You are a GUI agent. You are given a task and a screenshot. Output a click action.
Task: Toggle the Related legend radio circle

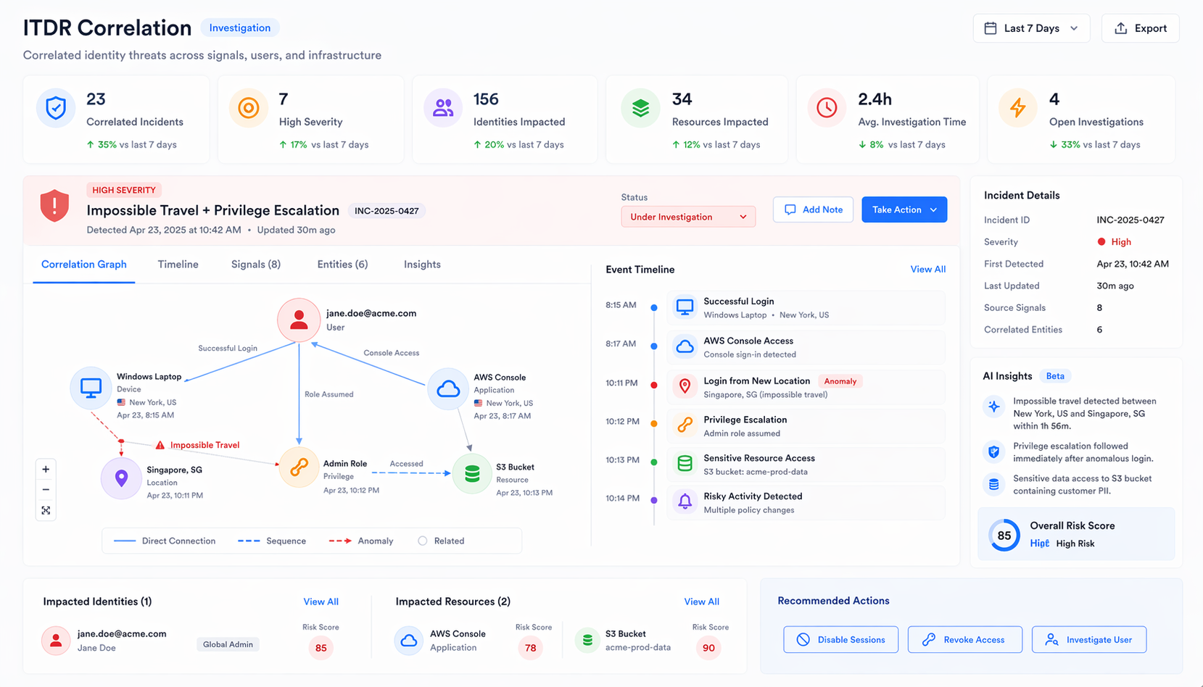[x=423, y=541]
